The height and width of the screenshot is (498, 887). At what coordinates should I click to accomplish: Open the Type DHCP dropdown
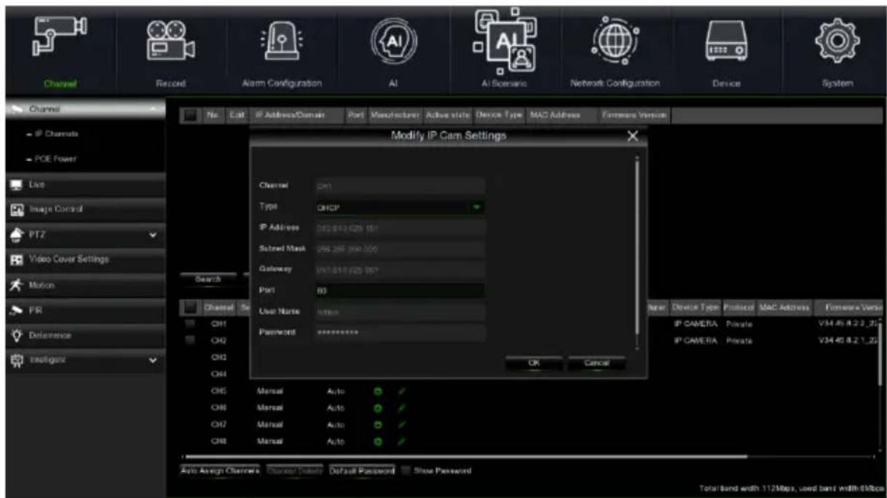399,207
